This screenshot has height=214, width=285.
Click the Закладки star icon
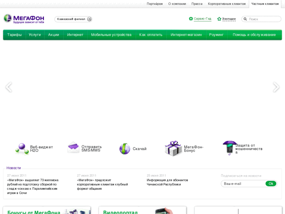[219, 19]
